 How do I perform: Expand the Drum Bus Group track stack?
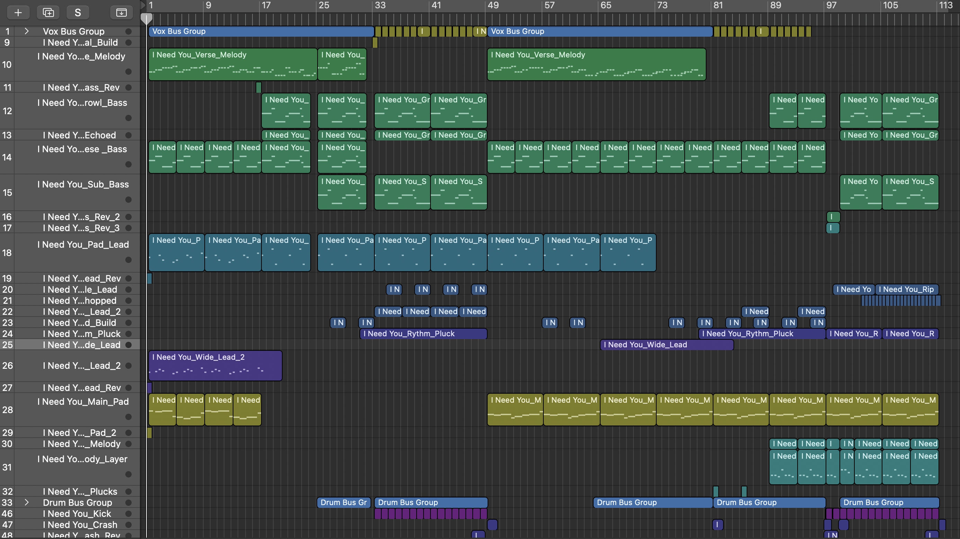[26, 503]
